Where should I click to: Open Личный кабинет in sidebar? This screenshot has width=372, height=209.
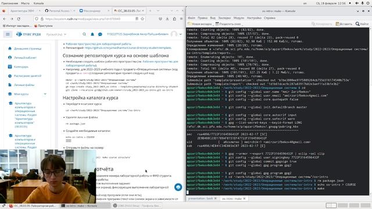(25, 57)
